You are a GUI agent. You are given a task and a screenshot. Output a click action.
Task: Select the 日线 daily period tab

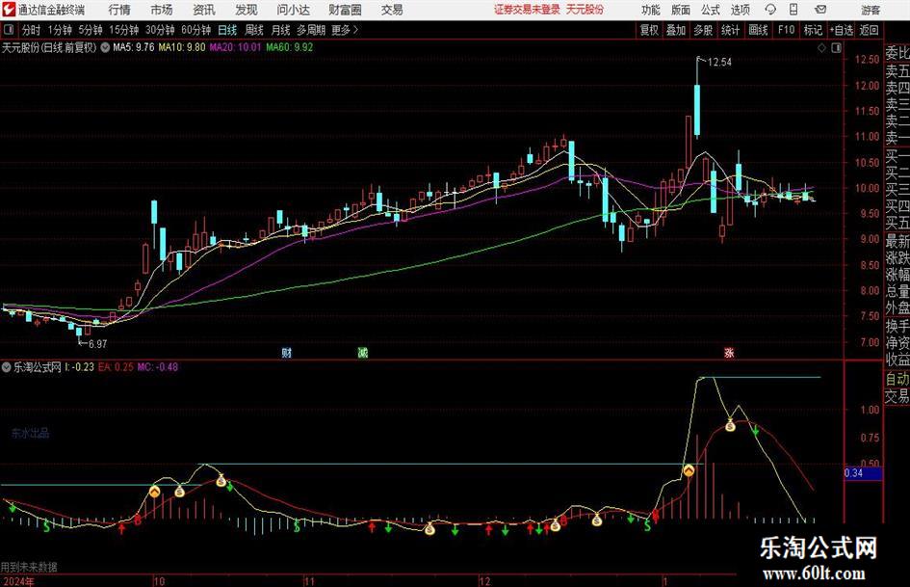tap(227, 30)
